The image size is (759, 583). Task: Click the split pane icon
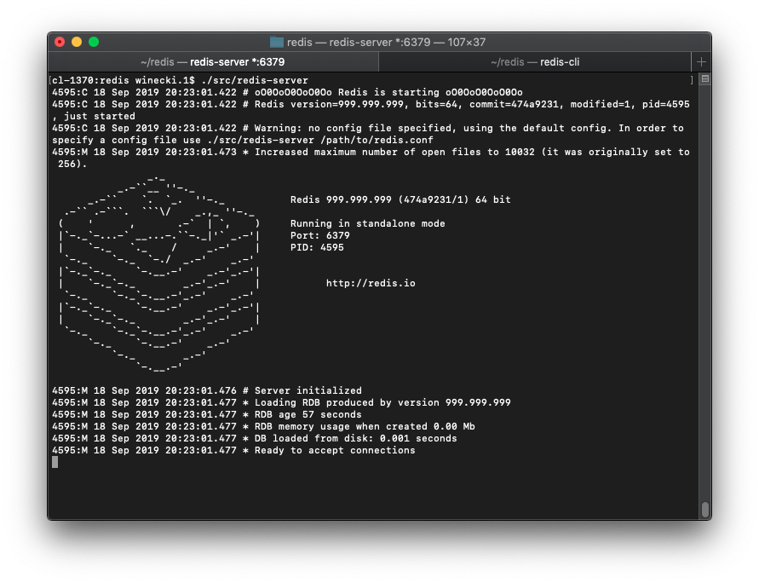pos(704,79)
